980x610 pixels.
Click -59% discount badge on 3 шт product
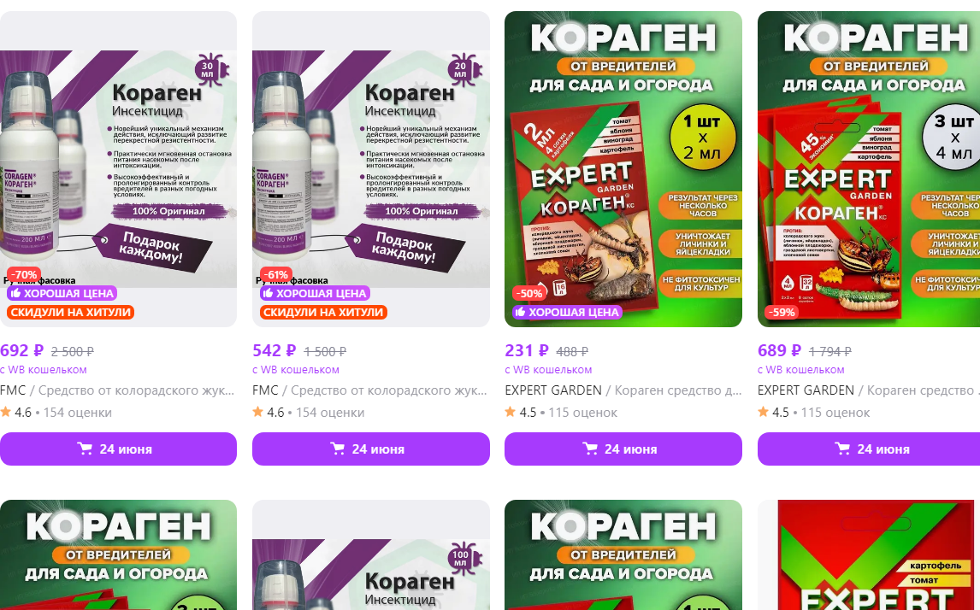pos(782,312)
